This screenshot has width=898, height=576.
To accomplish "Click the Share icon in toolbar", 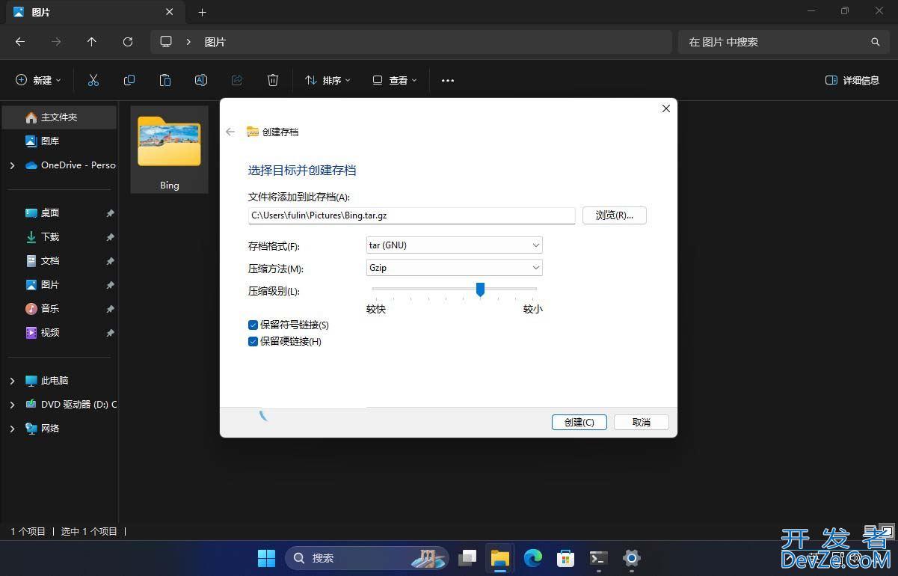I will click(x=237, y=80).
